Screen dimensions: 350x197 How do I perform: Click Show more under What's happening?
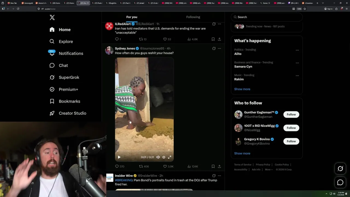[x=242, y=89]
